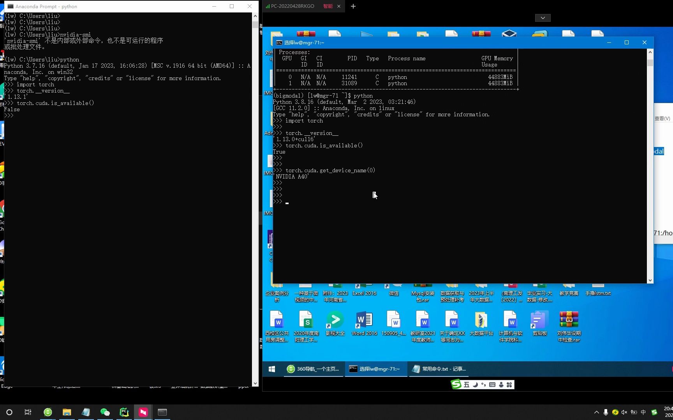
Task: Click 'torch.cuda.get_device_name(0)' command line
Action: [330, 170]
